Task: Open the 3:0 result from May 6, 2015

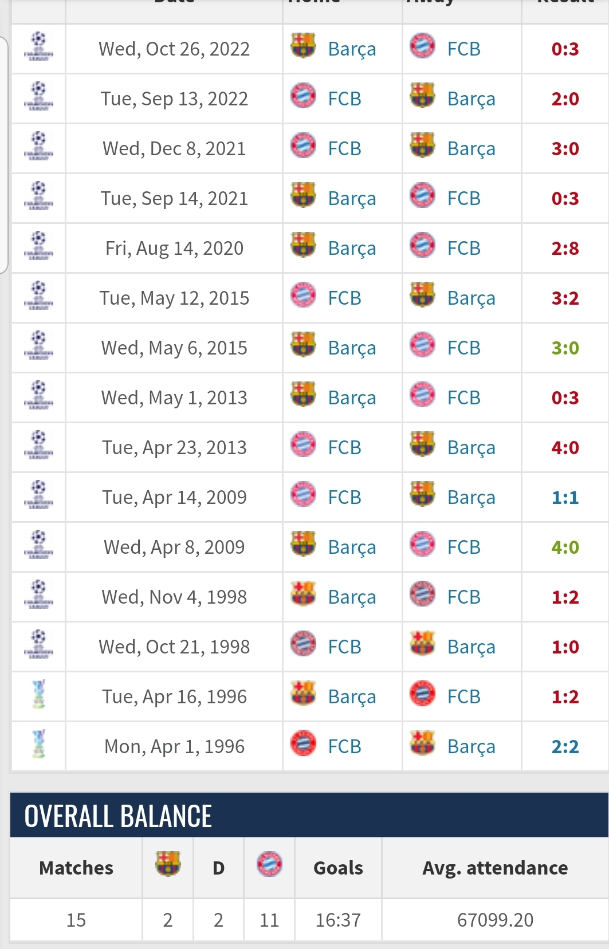Action: click(565, 348)
